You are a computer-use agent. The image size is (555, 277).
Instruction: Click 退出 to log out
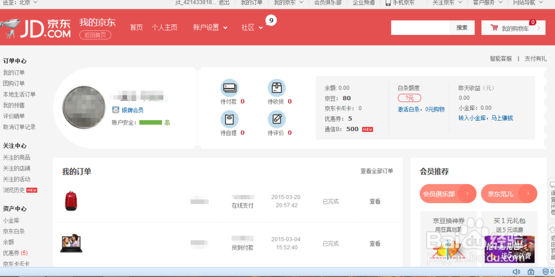pyautogui.click(x=224, y=2)
